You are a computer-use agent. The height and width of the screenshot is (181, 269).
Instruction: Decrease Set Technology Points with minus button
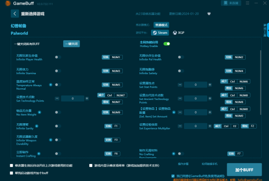(57, 99)
